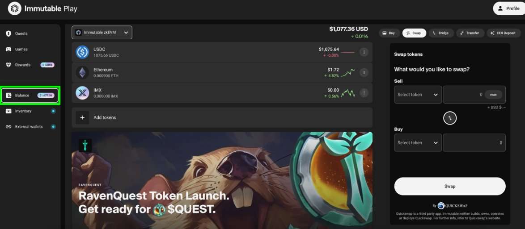Click the swap direction arrows icon
Viewport: 525px width, 229px height.
click(x=450, y=118)
